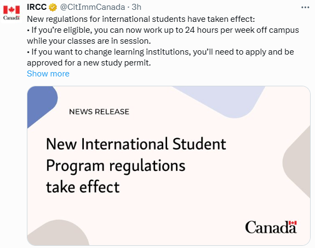Open the IRCC Canada flag profile avatar

12,13
